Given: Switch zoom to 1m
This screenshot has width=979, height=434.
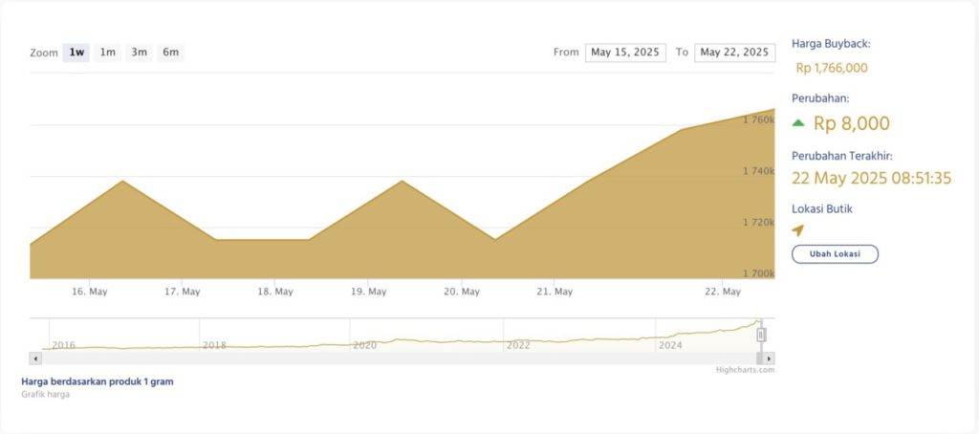Looking at the screenshot, I should click(108, 53).
